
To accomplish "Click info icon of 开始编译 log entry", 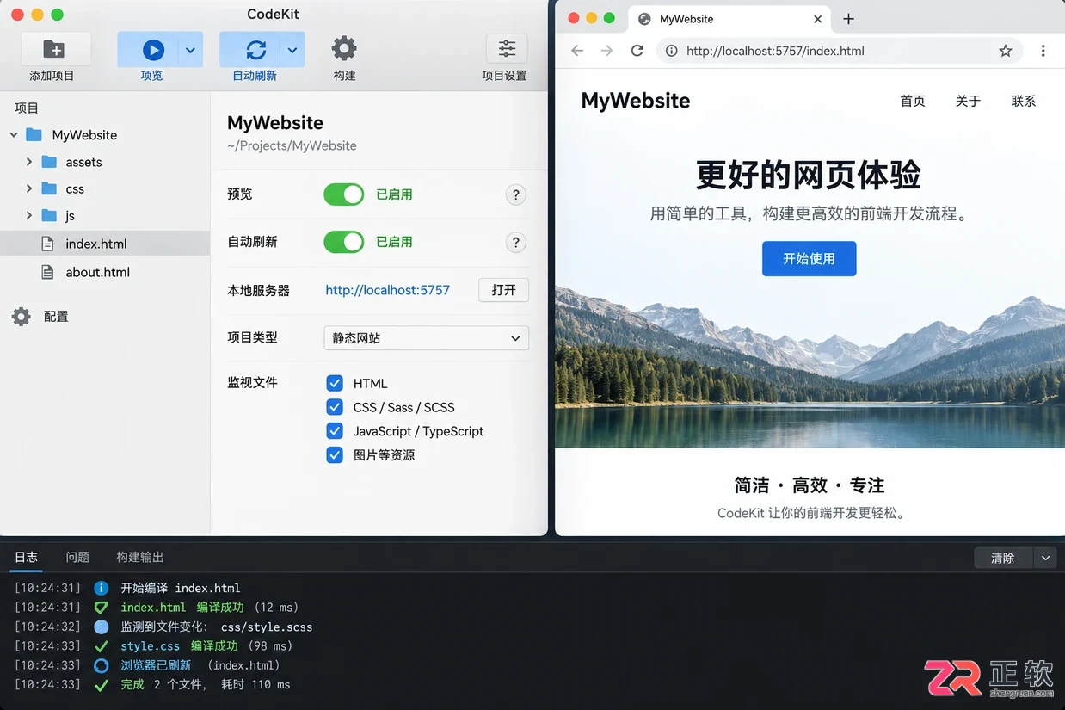I will click(x=102, y=588).
